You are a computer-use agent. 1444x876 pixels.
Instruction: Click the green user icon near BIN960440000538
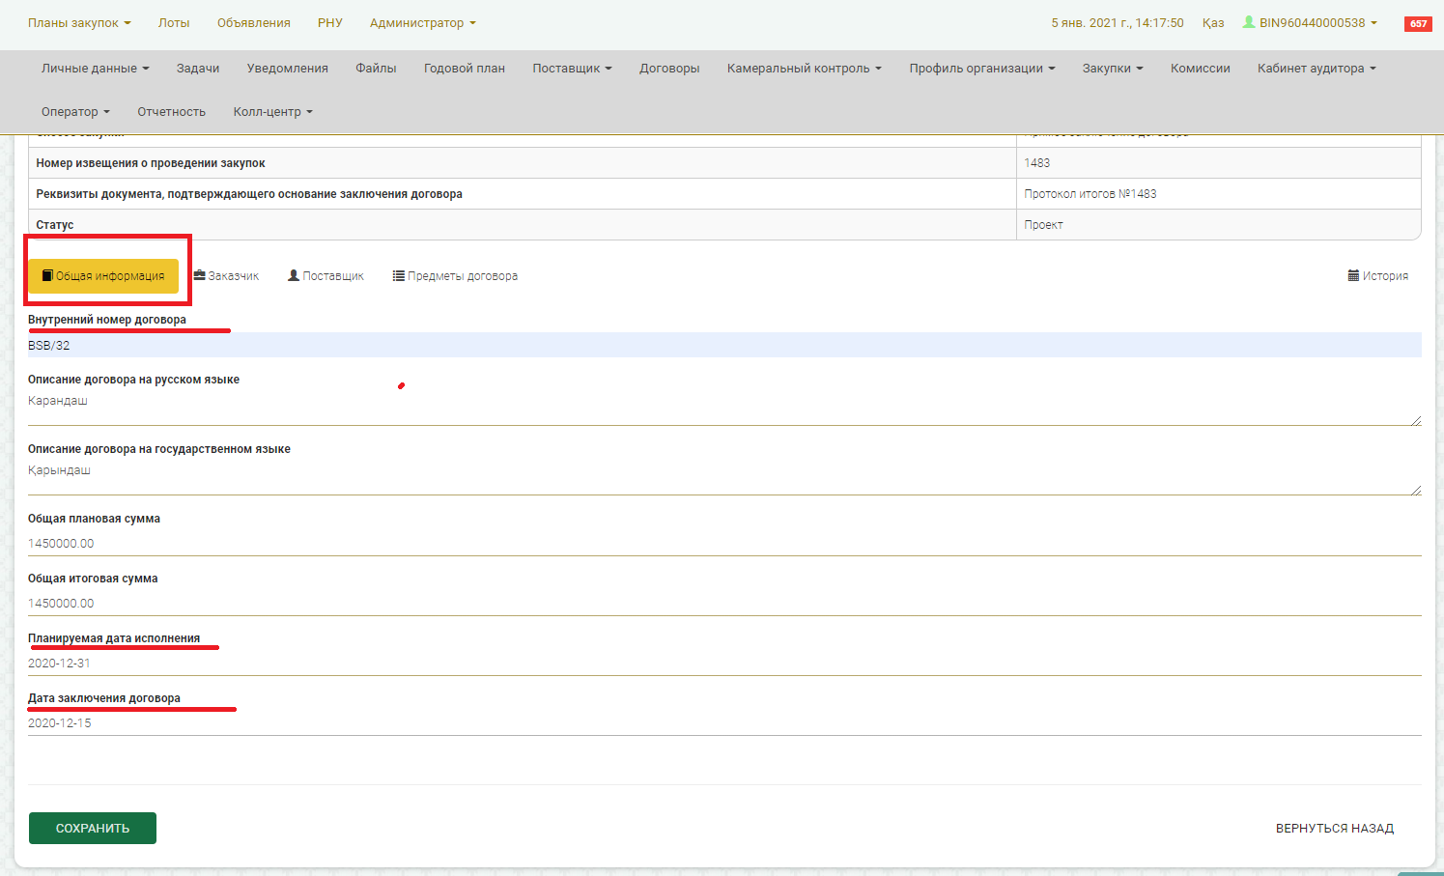(1249, 22)
